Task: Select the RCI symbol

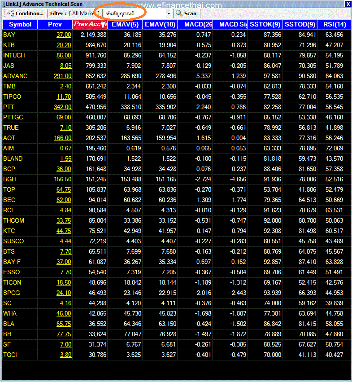Action: point(8,210)
